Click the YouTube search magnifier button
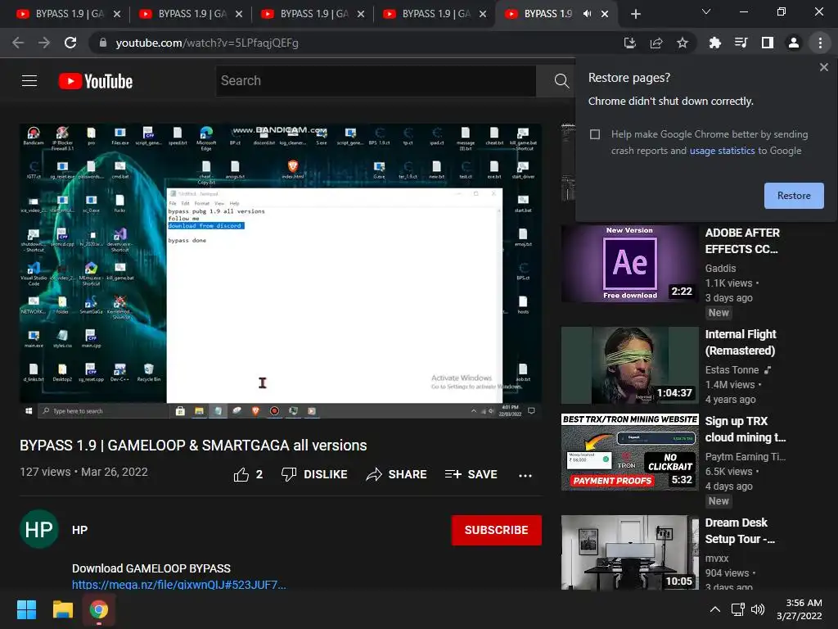This screenshot has width=838, height=629. point(561,81)
